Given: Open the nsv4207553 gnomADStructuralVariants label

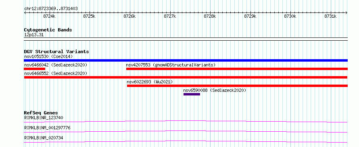Looking at the screenshot, I should click(171, 65).
